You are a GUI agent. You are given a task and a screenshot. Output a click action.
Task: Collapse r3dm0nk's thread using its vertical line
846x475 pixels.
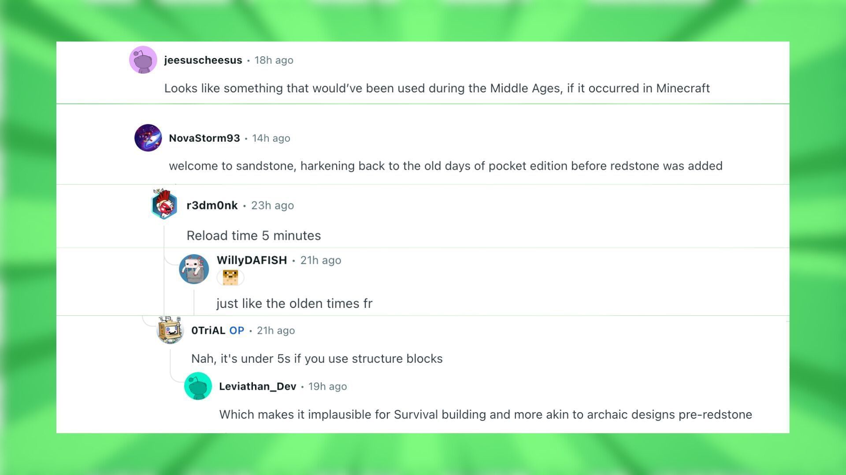(164, 273)
